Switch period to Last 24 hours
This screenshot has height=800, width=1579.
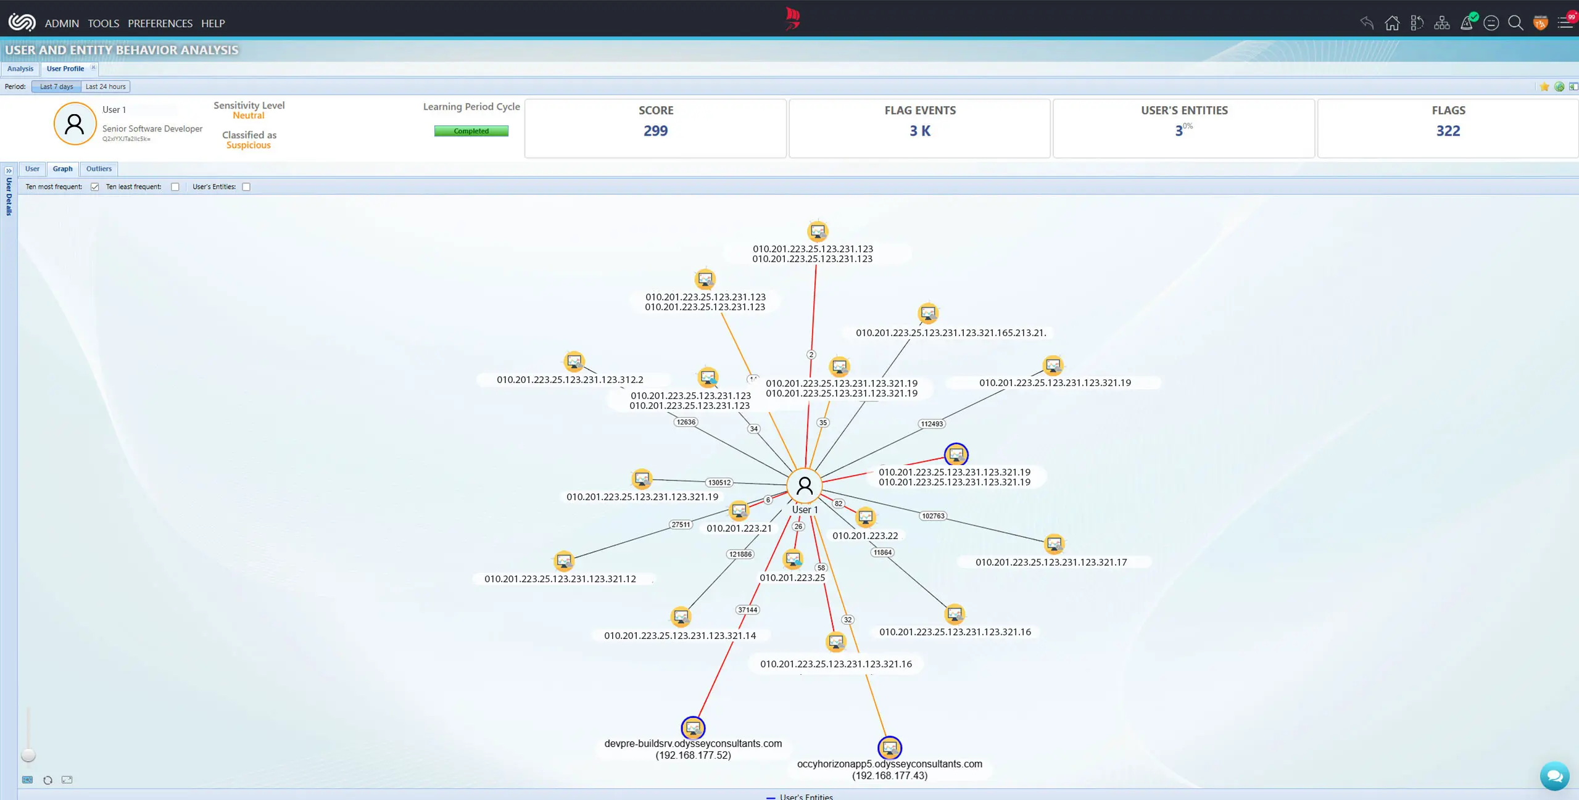tap(105, 86)
